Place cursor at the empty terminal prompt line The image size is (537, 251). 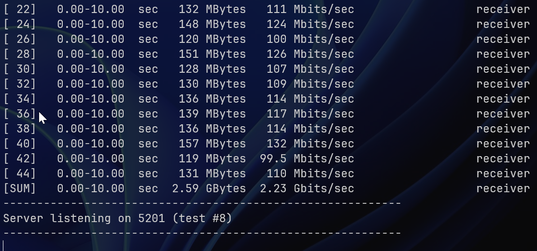(3, 246)
